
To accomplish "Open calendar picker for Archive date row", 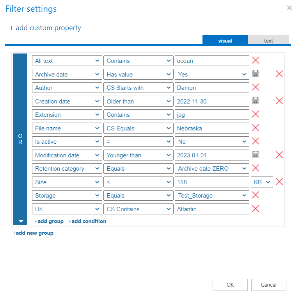I will click(x=256, y=74).
